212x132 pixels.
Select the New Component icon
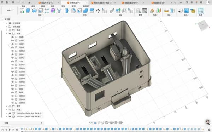pos(118,11)
